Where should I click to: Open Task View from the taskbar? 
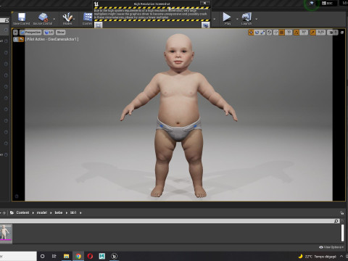[54, 256]
